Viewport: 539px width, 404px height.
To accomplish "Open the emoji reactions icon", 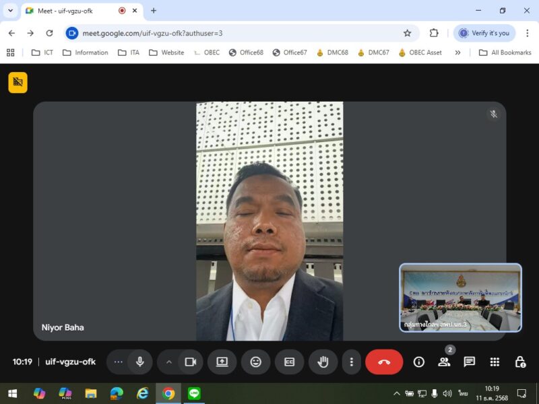I will [x=255, y=362].
